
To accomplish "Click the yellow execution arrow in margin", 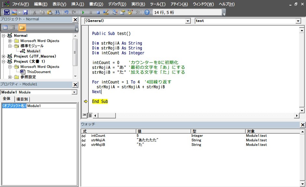I will 86,101.
